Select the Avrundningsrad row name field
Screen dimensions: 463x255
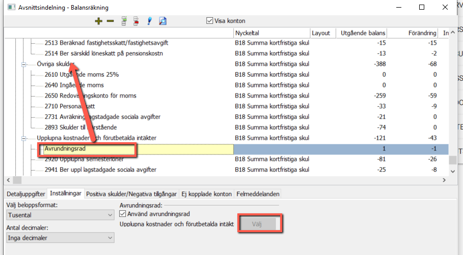(138, 149)
